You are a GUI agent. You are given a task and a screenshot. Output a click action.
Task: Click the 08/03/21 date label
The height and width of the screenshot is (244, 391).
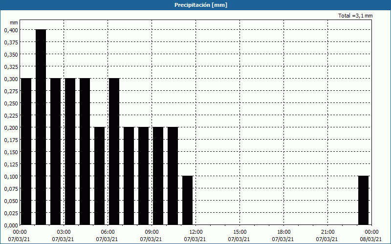(x=371, y=239)
